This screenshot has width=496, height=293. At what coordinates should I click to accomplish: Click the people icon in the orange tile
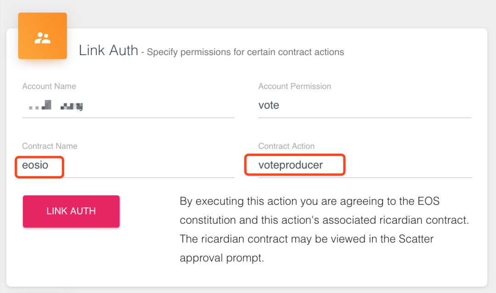tap(42, 38)
